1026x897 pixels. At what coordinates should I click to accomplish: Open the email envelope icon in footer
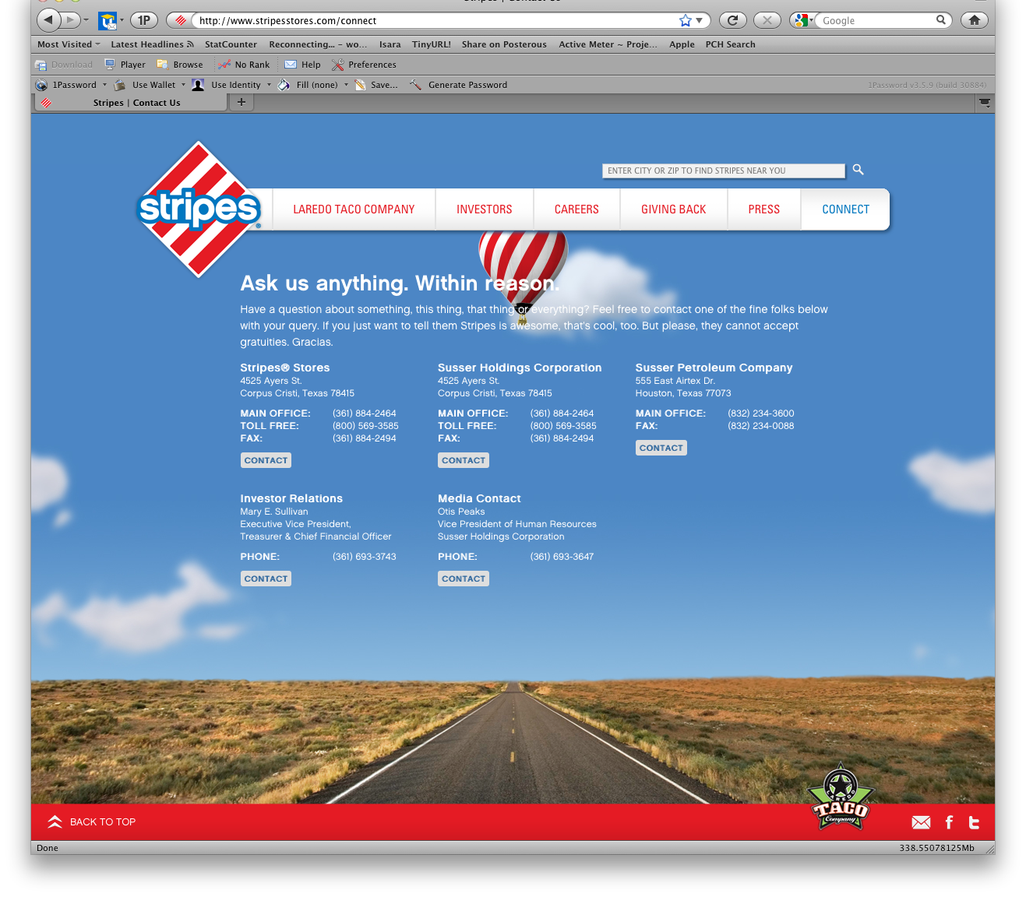[921, 822]
